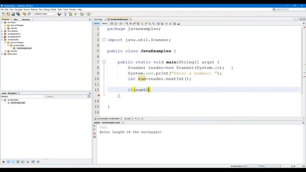The height and width of the screenshot is (172, 306).
Task: Click the Debug Project toolbar icon
Action: (x=82, y=14)
